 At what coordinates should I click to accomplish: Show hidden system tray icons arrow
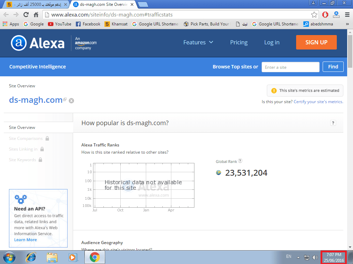(298, 257)
